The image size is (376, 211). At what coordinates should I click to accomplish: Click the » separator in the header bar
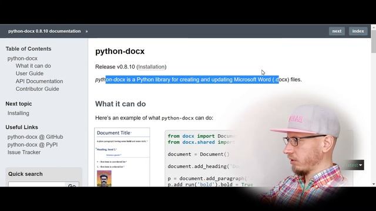point(86,31)
